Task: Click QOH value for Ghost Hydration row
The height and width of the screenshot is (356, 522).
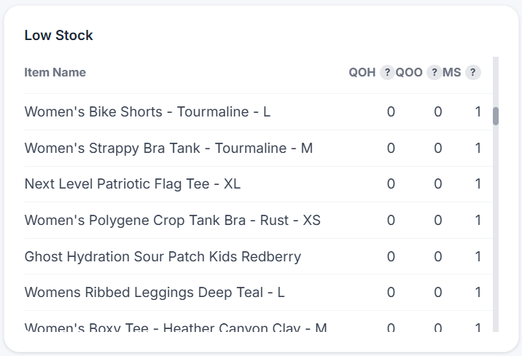Action: point(391,256)
